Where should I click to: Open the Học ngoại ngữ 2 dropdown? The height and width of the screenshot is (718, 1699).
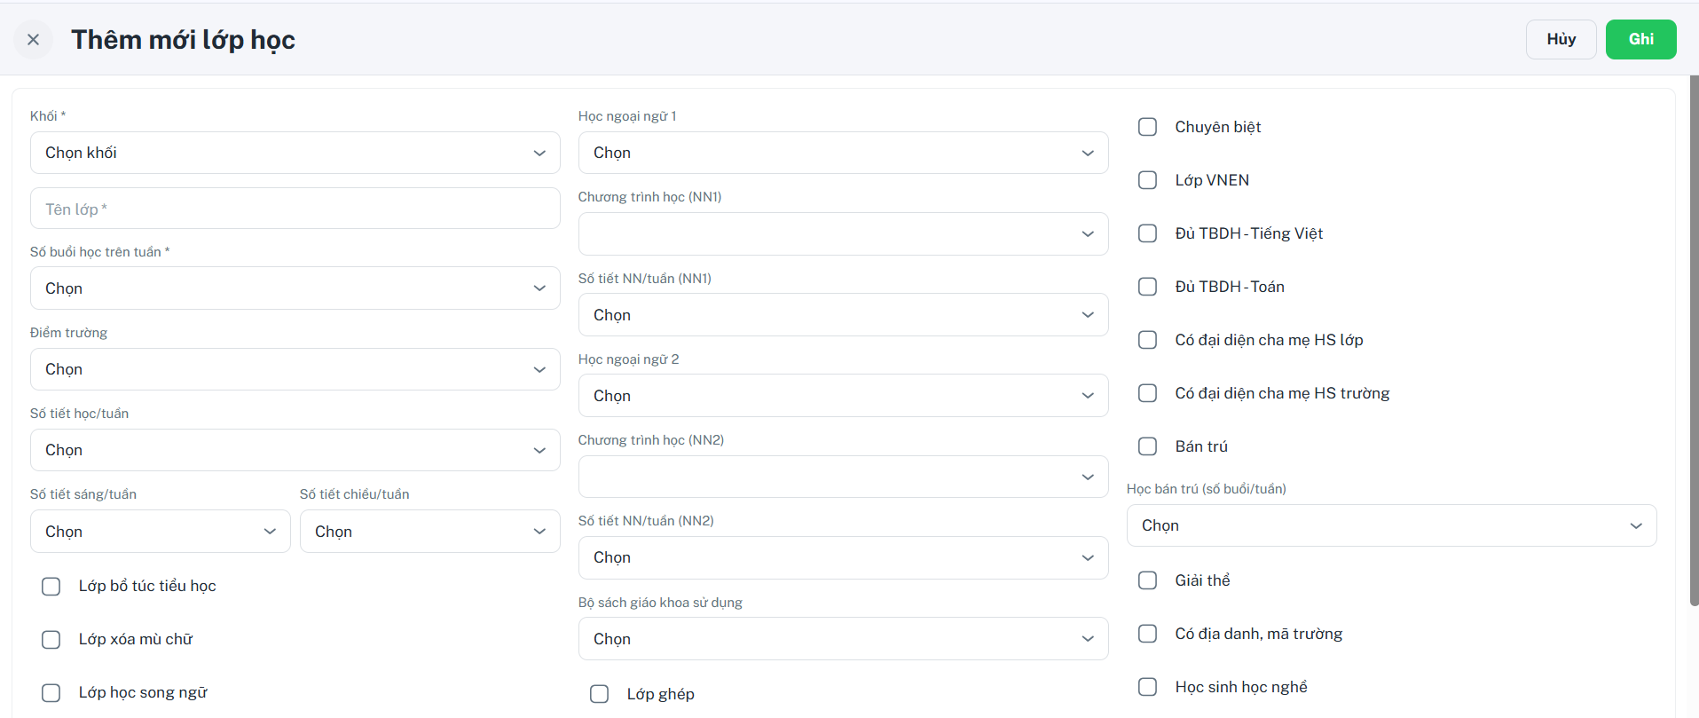[843, 396]
